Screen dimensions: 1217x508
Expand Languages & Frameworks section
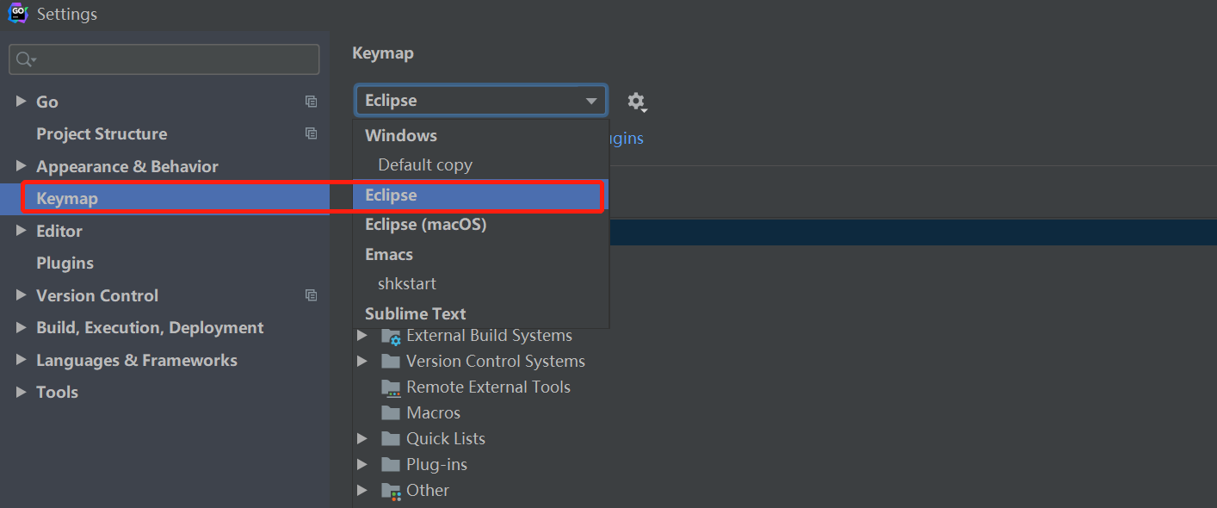(21, 360)
